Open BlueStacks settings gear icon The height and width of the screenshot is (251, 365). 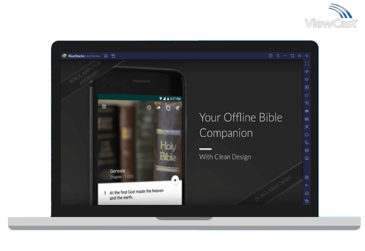[x=307, y=178]
